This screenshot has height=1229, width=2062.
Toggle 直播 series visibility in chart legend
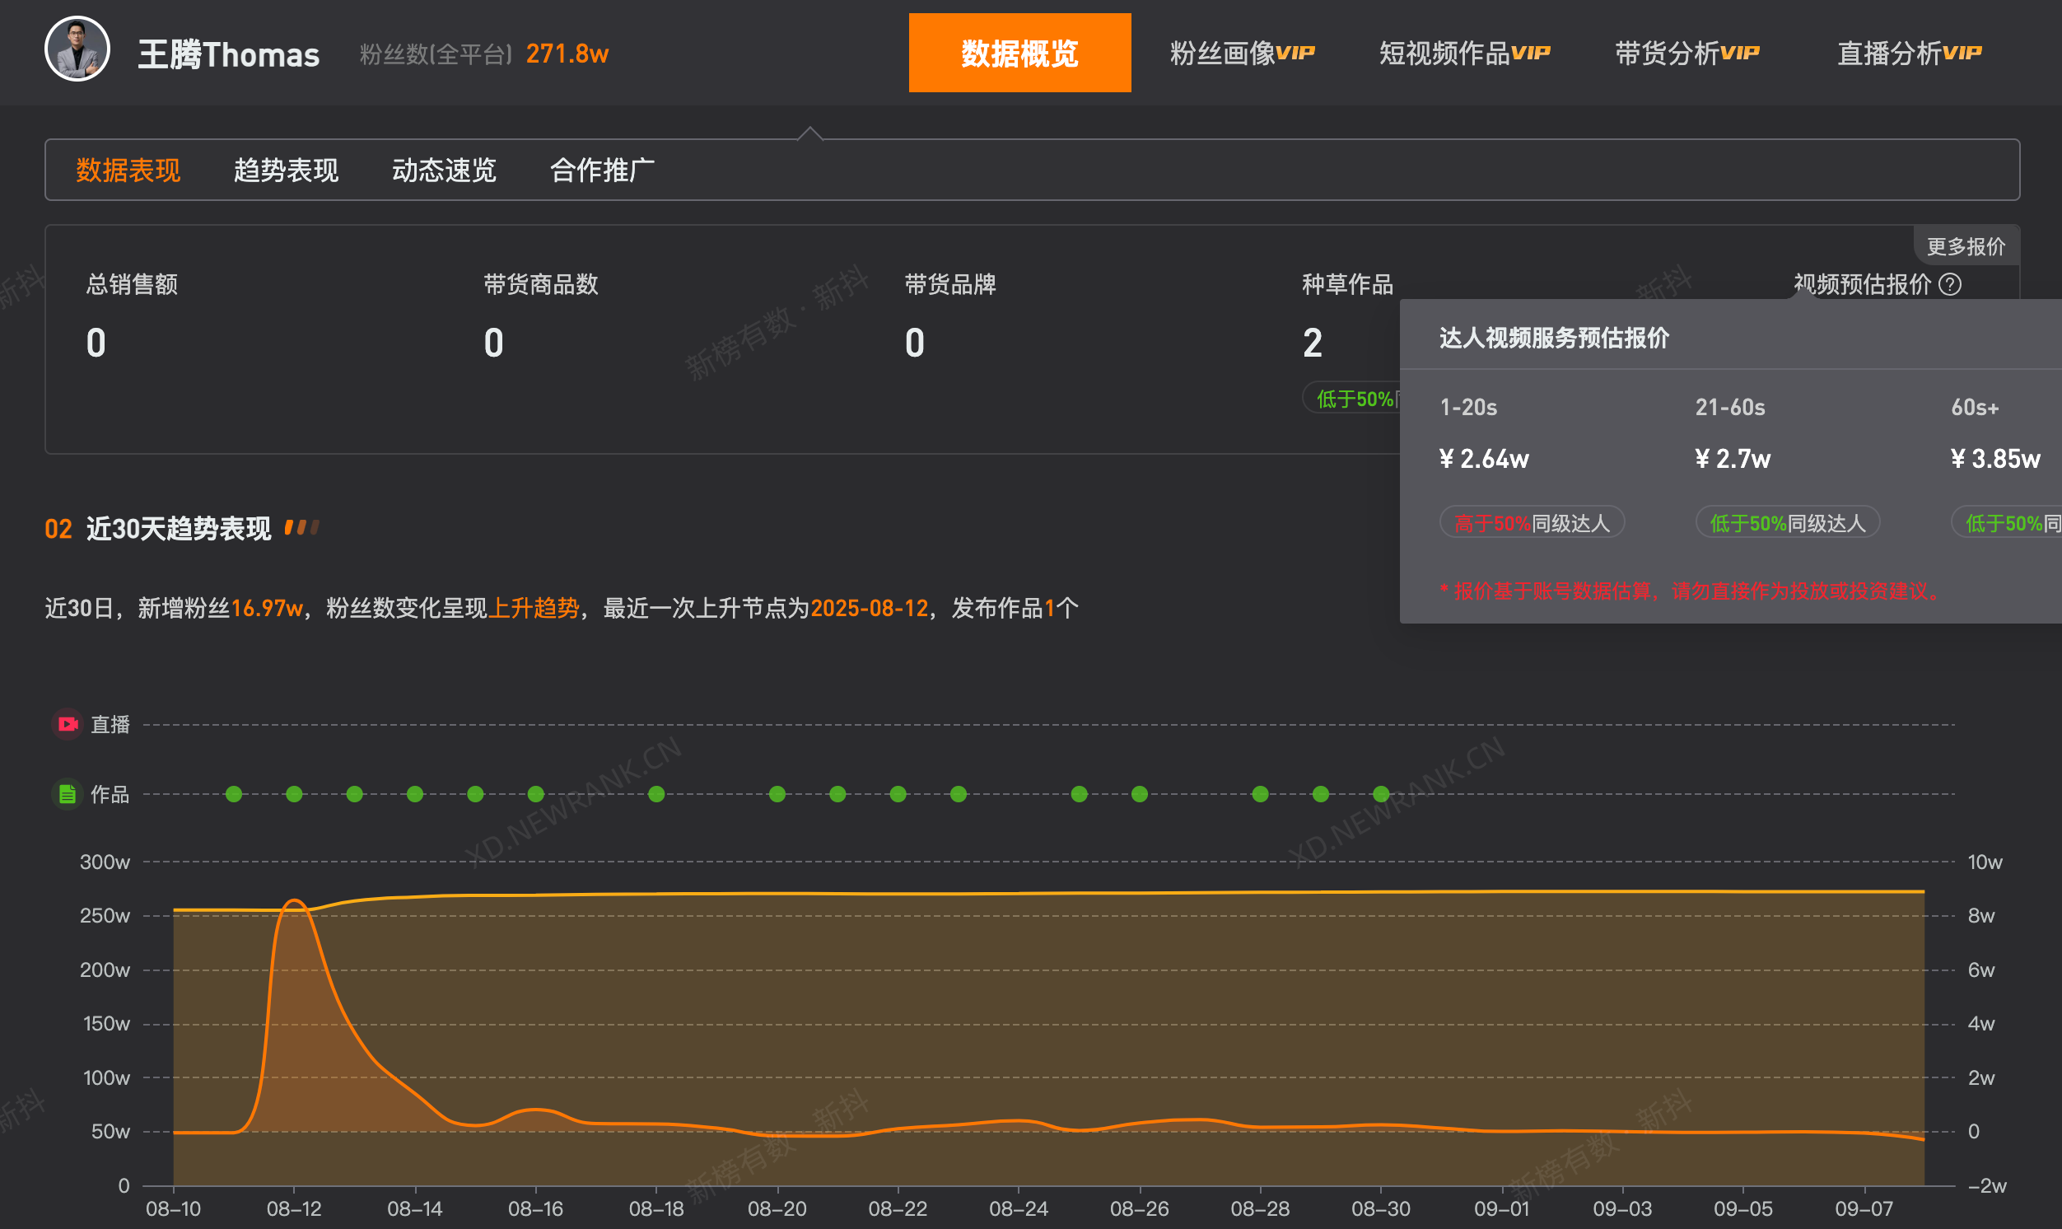[110, 724]
